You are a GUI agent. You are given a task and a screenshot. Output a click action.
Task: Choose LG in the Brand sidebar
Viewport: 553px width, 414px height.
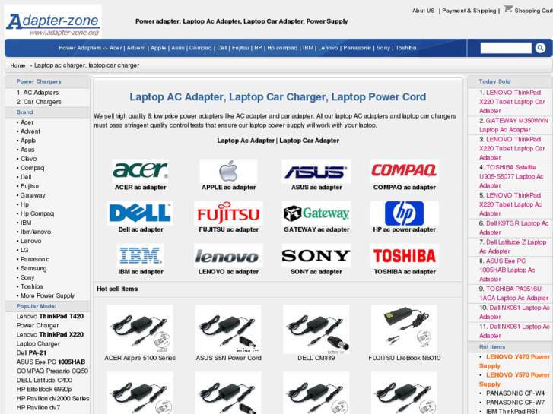(24, 250)
